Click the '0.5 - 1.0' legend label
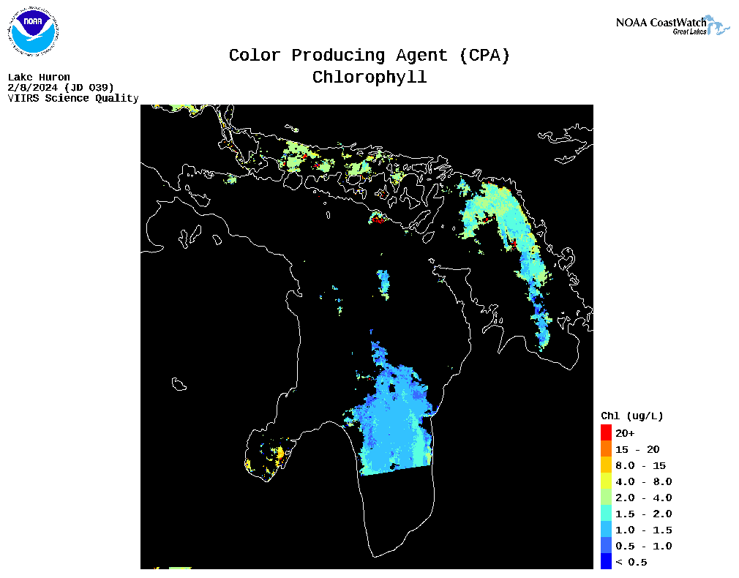 click(x=643, y=546)
